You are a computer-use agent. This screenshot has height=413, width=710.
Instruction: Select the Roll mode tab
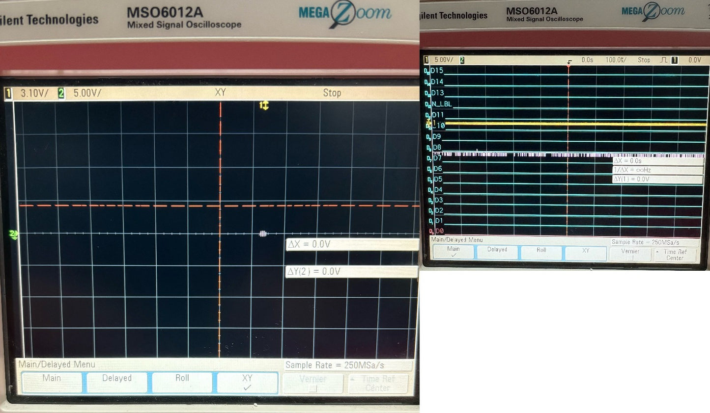(182, 378)
